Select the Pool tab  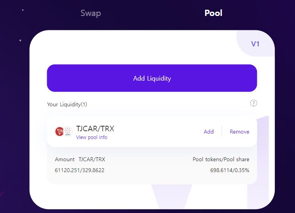pyautogui.click(x=213, y=13)
